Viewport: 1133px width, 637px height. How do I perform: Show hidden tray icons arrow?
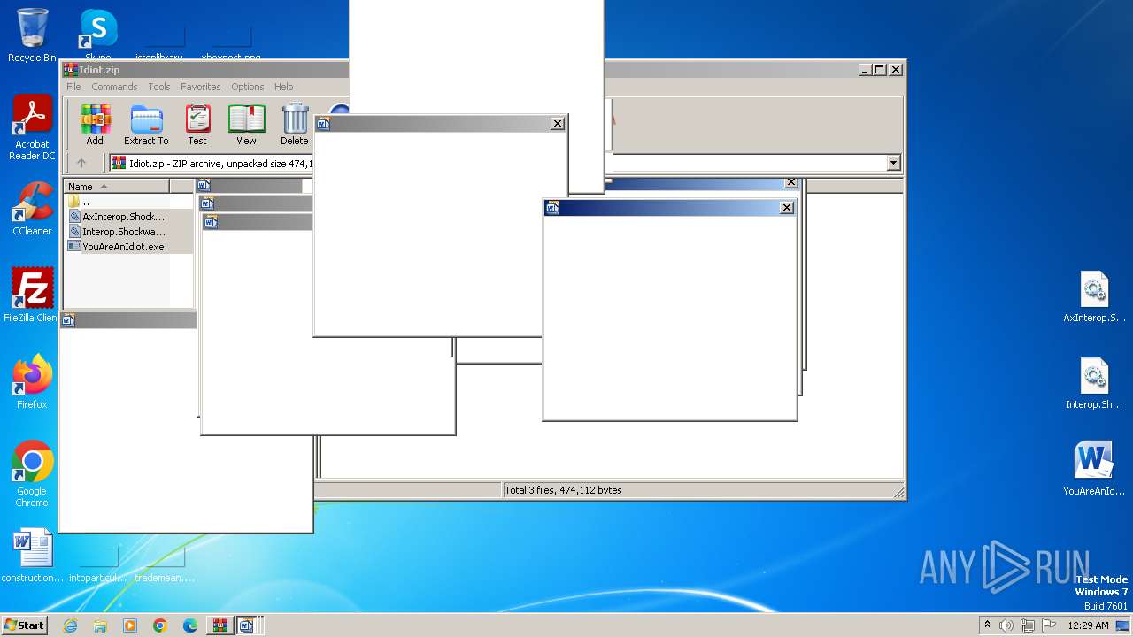987,625
